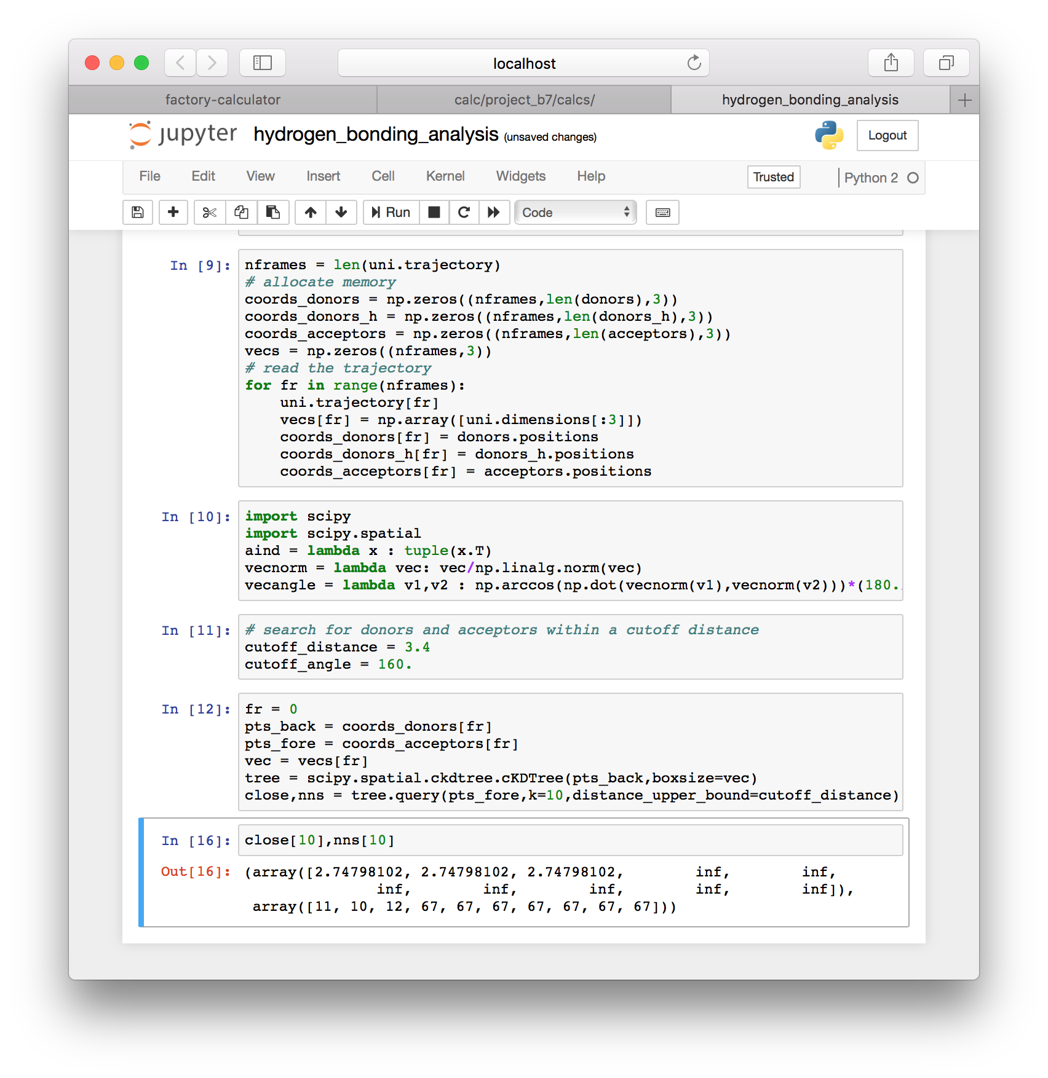Open the Insert menu
This screenshot has width=1048, height=1078.
[323, 176]
